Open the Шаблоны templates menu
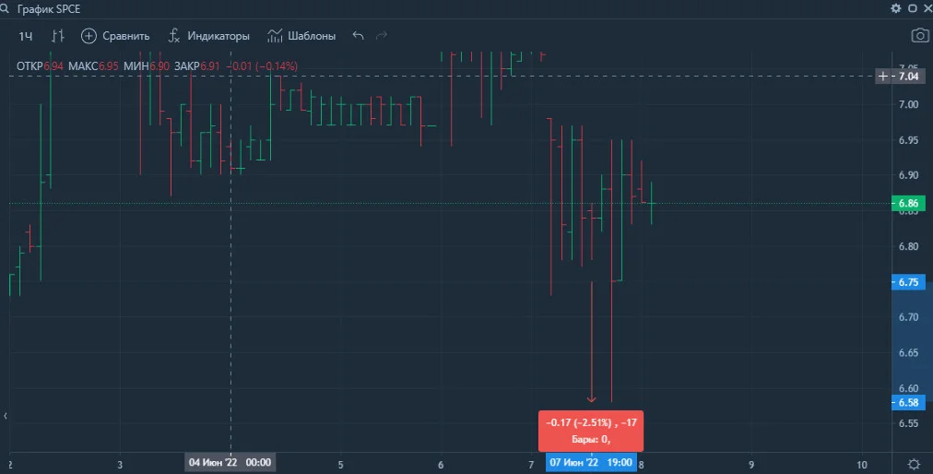 tap(301, 36)
